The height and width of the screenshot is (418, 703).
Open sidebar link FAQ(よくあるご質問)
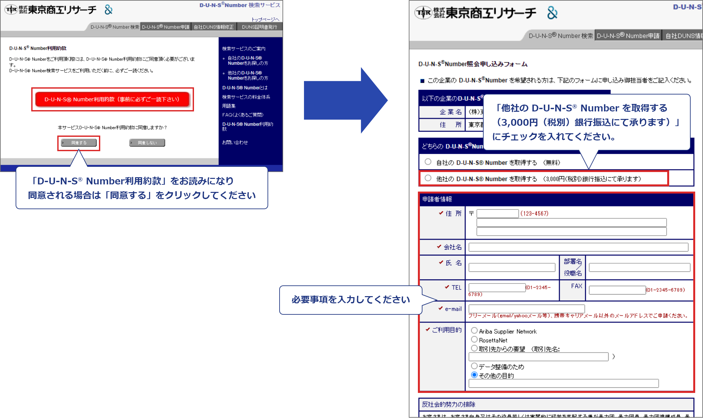[243, 115]
